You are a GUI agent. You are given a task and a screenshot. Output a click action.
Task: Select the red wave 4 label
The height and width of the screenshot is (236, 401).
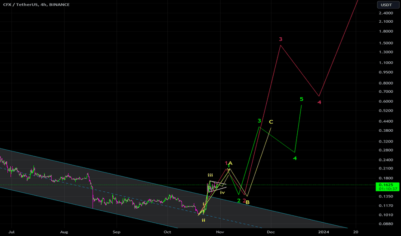click(319, 102)
